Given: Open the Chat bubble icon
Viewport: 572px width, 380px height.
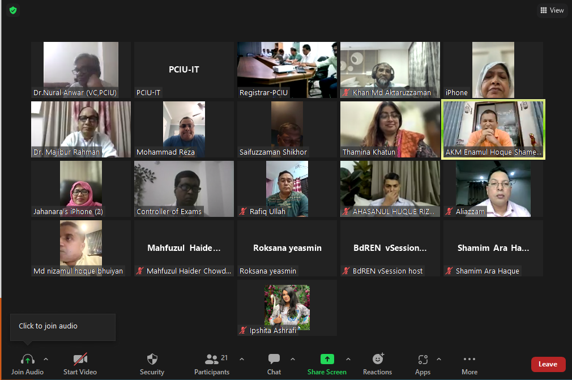Looking at the screenshot, I should (x=274, y=359).
